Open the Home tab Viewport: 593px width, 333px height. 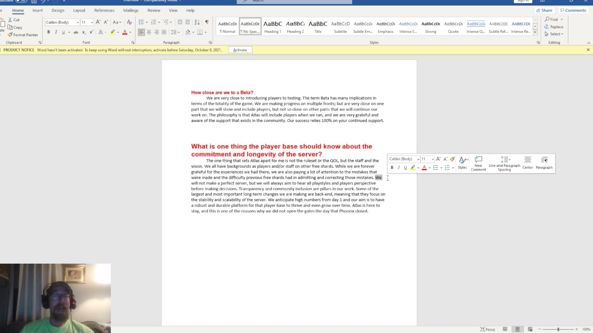[18, 10]
